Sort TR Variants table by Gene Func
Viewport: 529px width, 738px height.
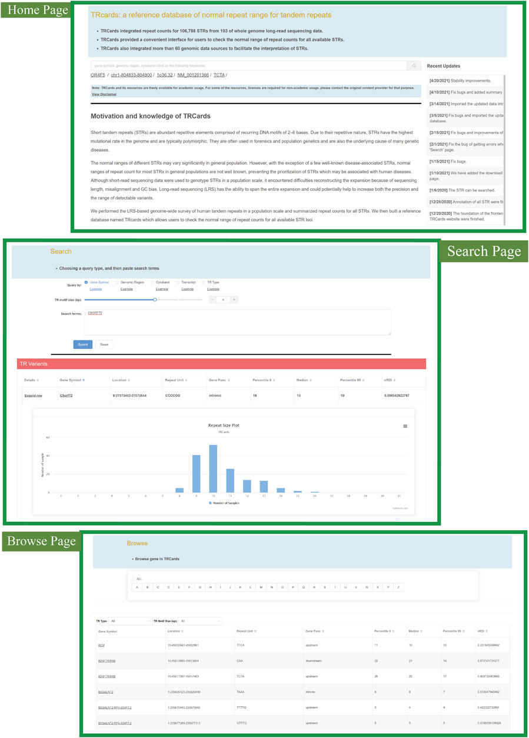pos(229,380)
